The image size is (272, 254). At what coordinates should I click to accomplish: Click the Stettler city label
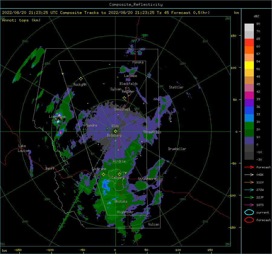coord(176,87)
